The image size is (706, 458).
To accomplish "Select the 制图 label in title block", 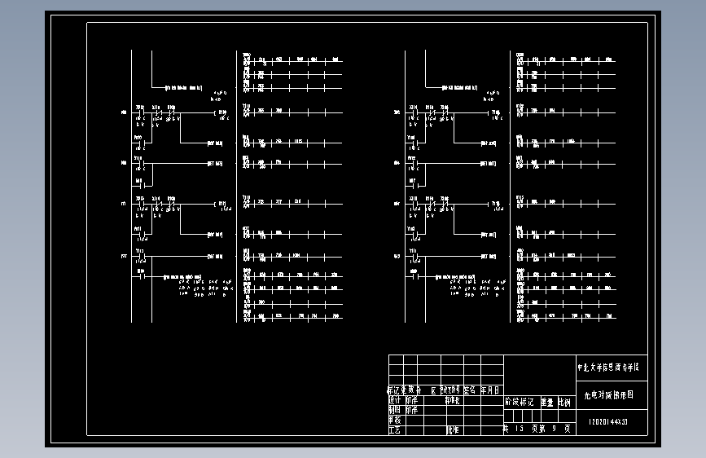I will (395, 410).
